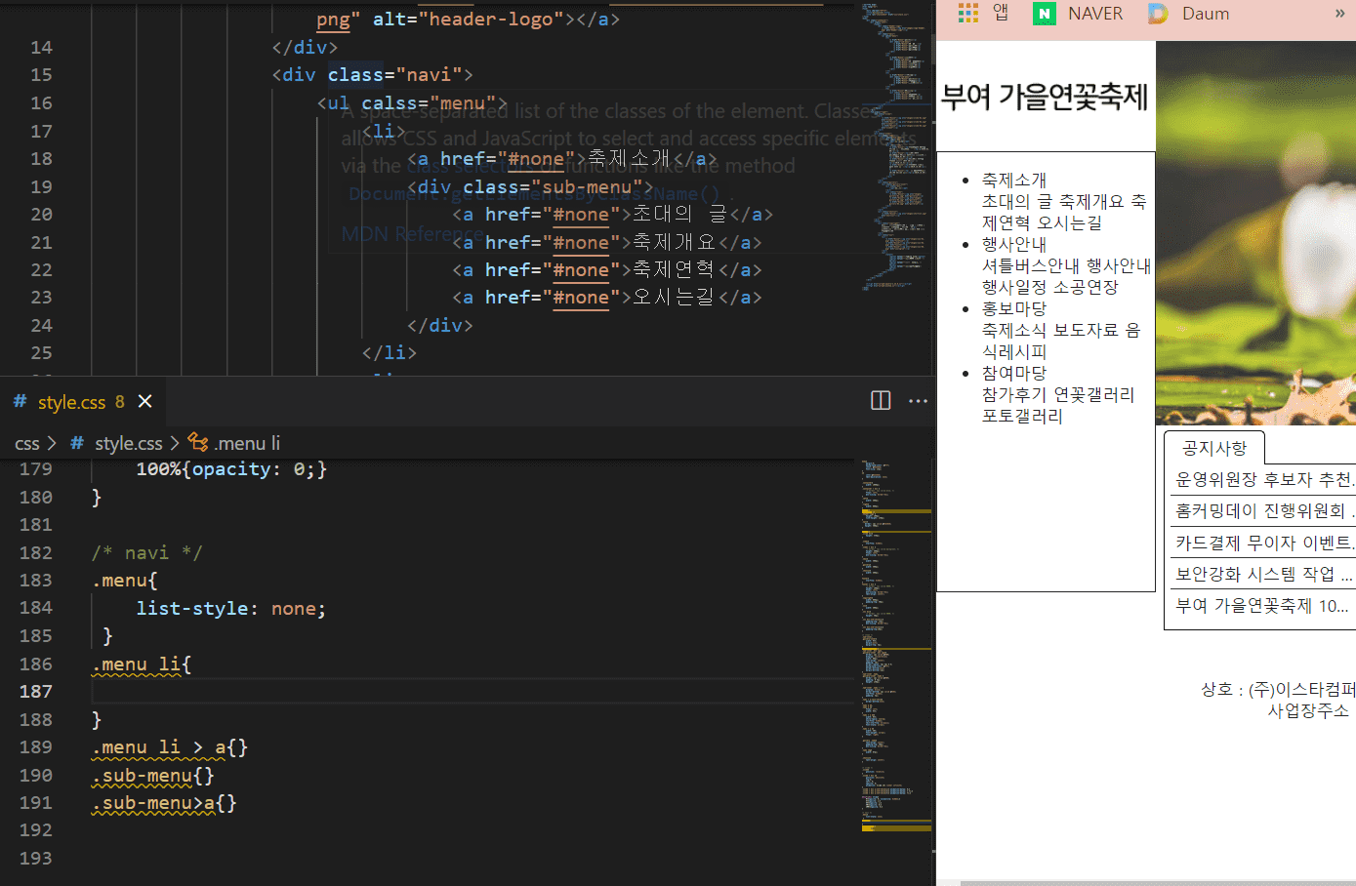Open the .menu li breadcrumb symbol
The width and height of the screenshot is (1356, 886).
tap(234, 443)
